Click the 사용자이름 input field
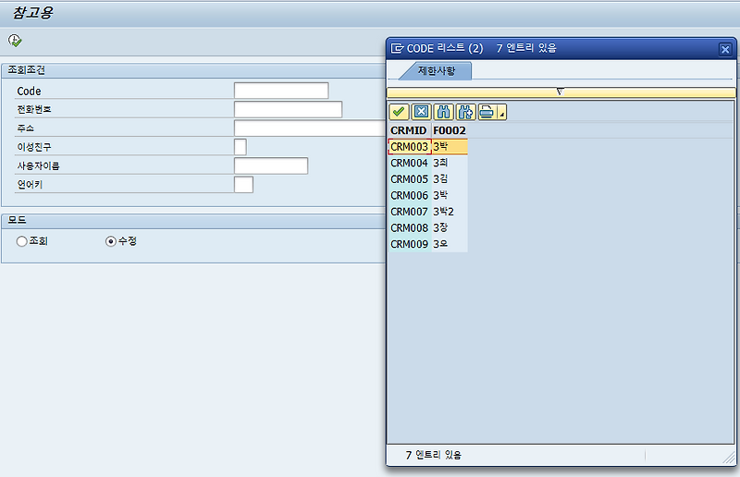 pyautogui.click(x=271, y=165)
